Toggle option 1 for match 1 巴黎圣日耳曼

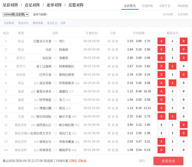tap(173, 41)
